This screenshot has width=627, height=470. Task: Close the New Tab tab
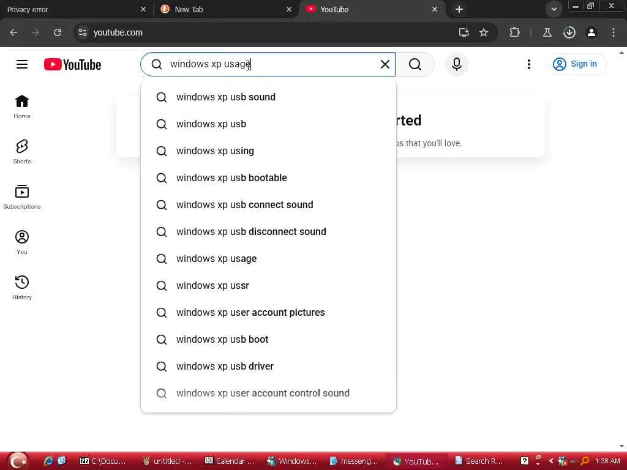[x=289, y=9]
